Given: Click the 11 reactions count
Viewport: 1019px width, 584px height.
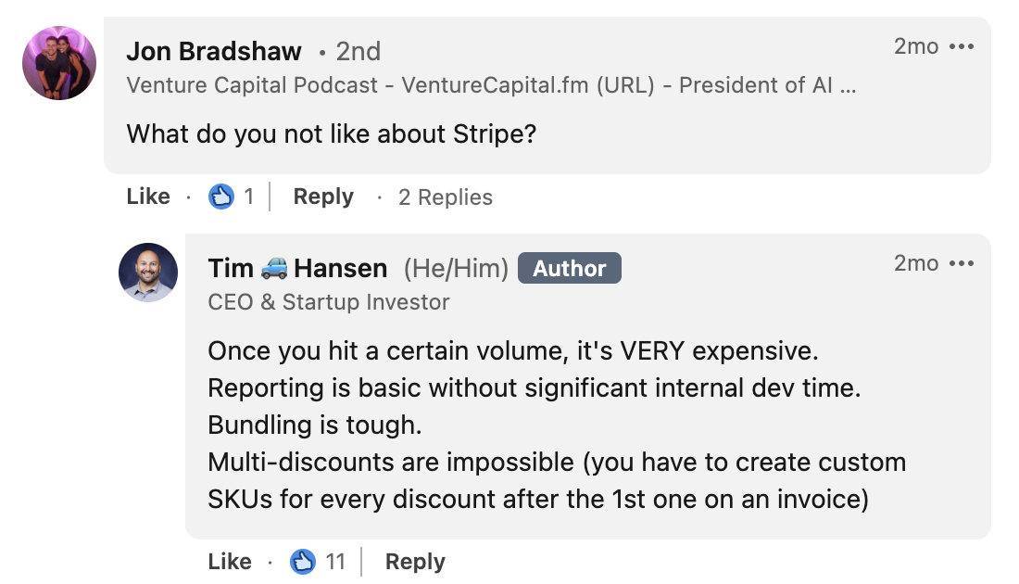Looking at the screenshot, I should [x=335, y=562].
